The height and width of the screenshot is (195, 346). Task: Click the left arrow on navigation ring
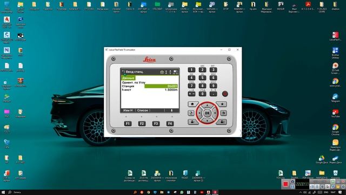[199, 113]
